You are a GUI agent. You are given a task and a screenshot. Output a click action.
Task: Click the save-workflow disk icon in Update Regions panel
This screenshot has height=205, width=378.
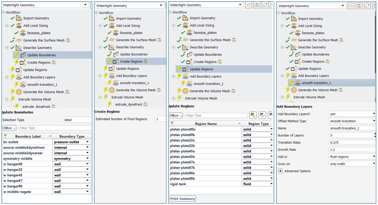click(x=257, y=5)
